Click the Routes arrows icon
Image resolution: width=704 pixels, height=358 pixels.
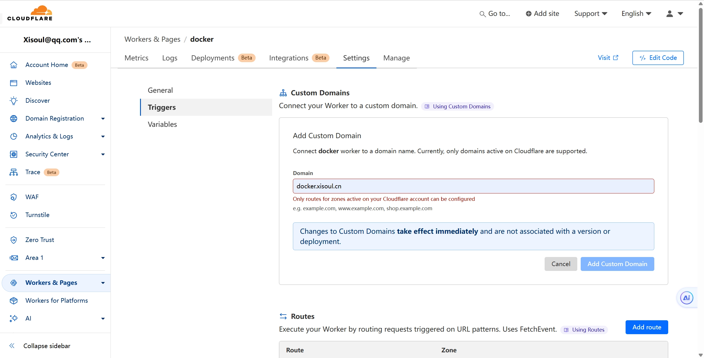pos(283,316)
